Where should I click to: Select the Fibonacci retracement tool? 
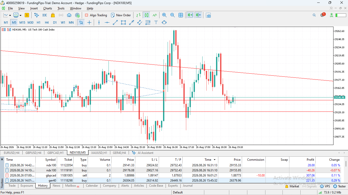pyautogui.click(x=148, y=22)
